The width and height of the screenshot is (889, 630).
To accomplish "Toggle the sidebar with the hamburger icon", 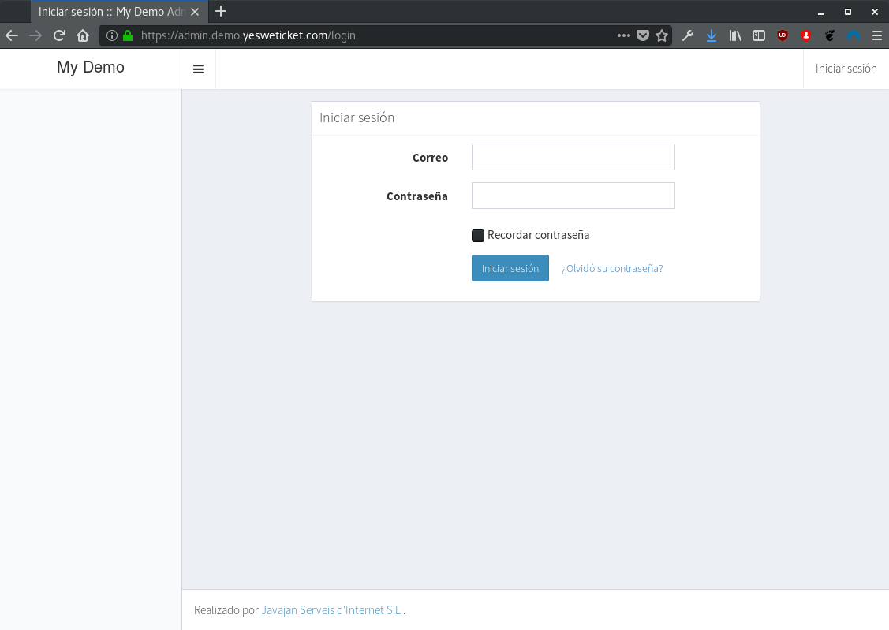I will click(x=198, y=69).
